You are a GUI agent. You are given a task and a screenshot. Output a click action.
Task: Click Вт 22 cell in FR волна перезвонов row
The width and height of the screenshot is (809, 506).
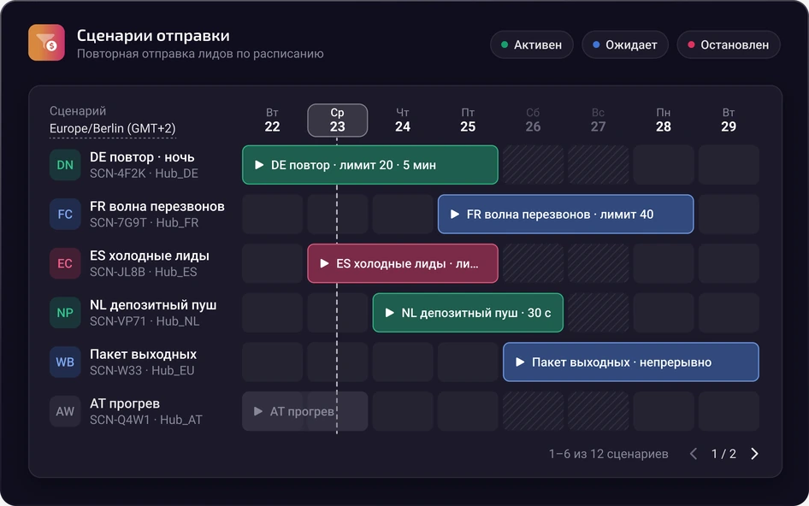[272, 214]
